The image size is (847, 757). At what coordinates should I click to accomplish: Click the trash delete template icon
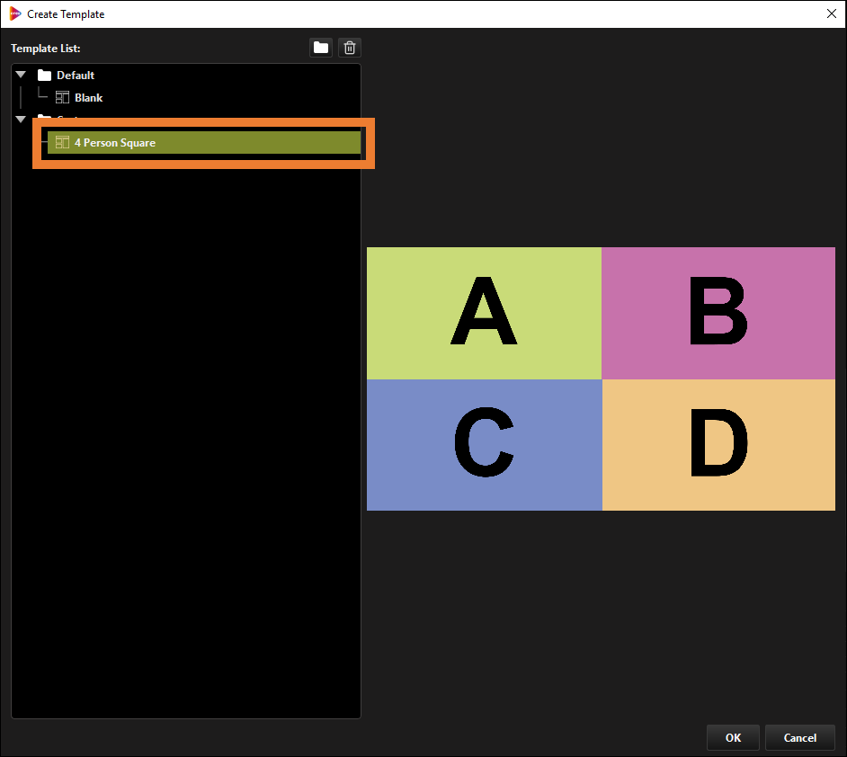tap(350, 48)
